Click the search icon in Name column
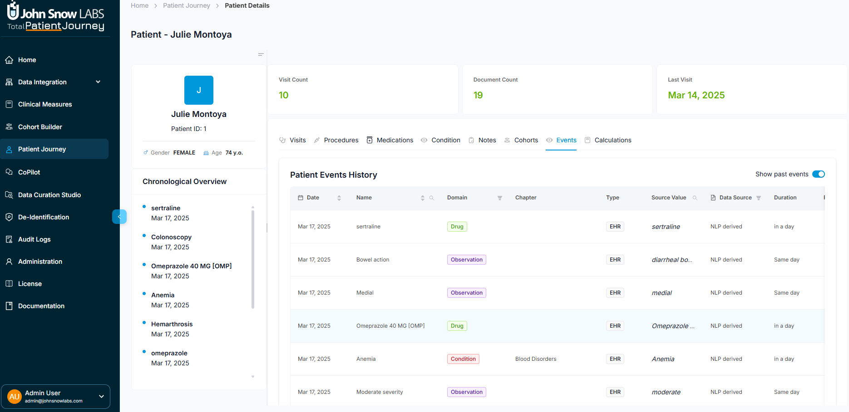Viewport: 849px width, 412px height. pyautogui.click(x=432, y=198)
